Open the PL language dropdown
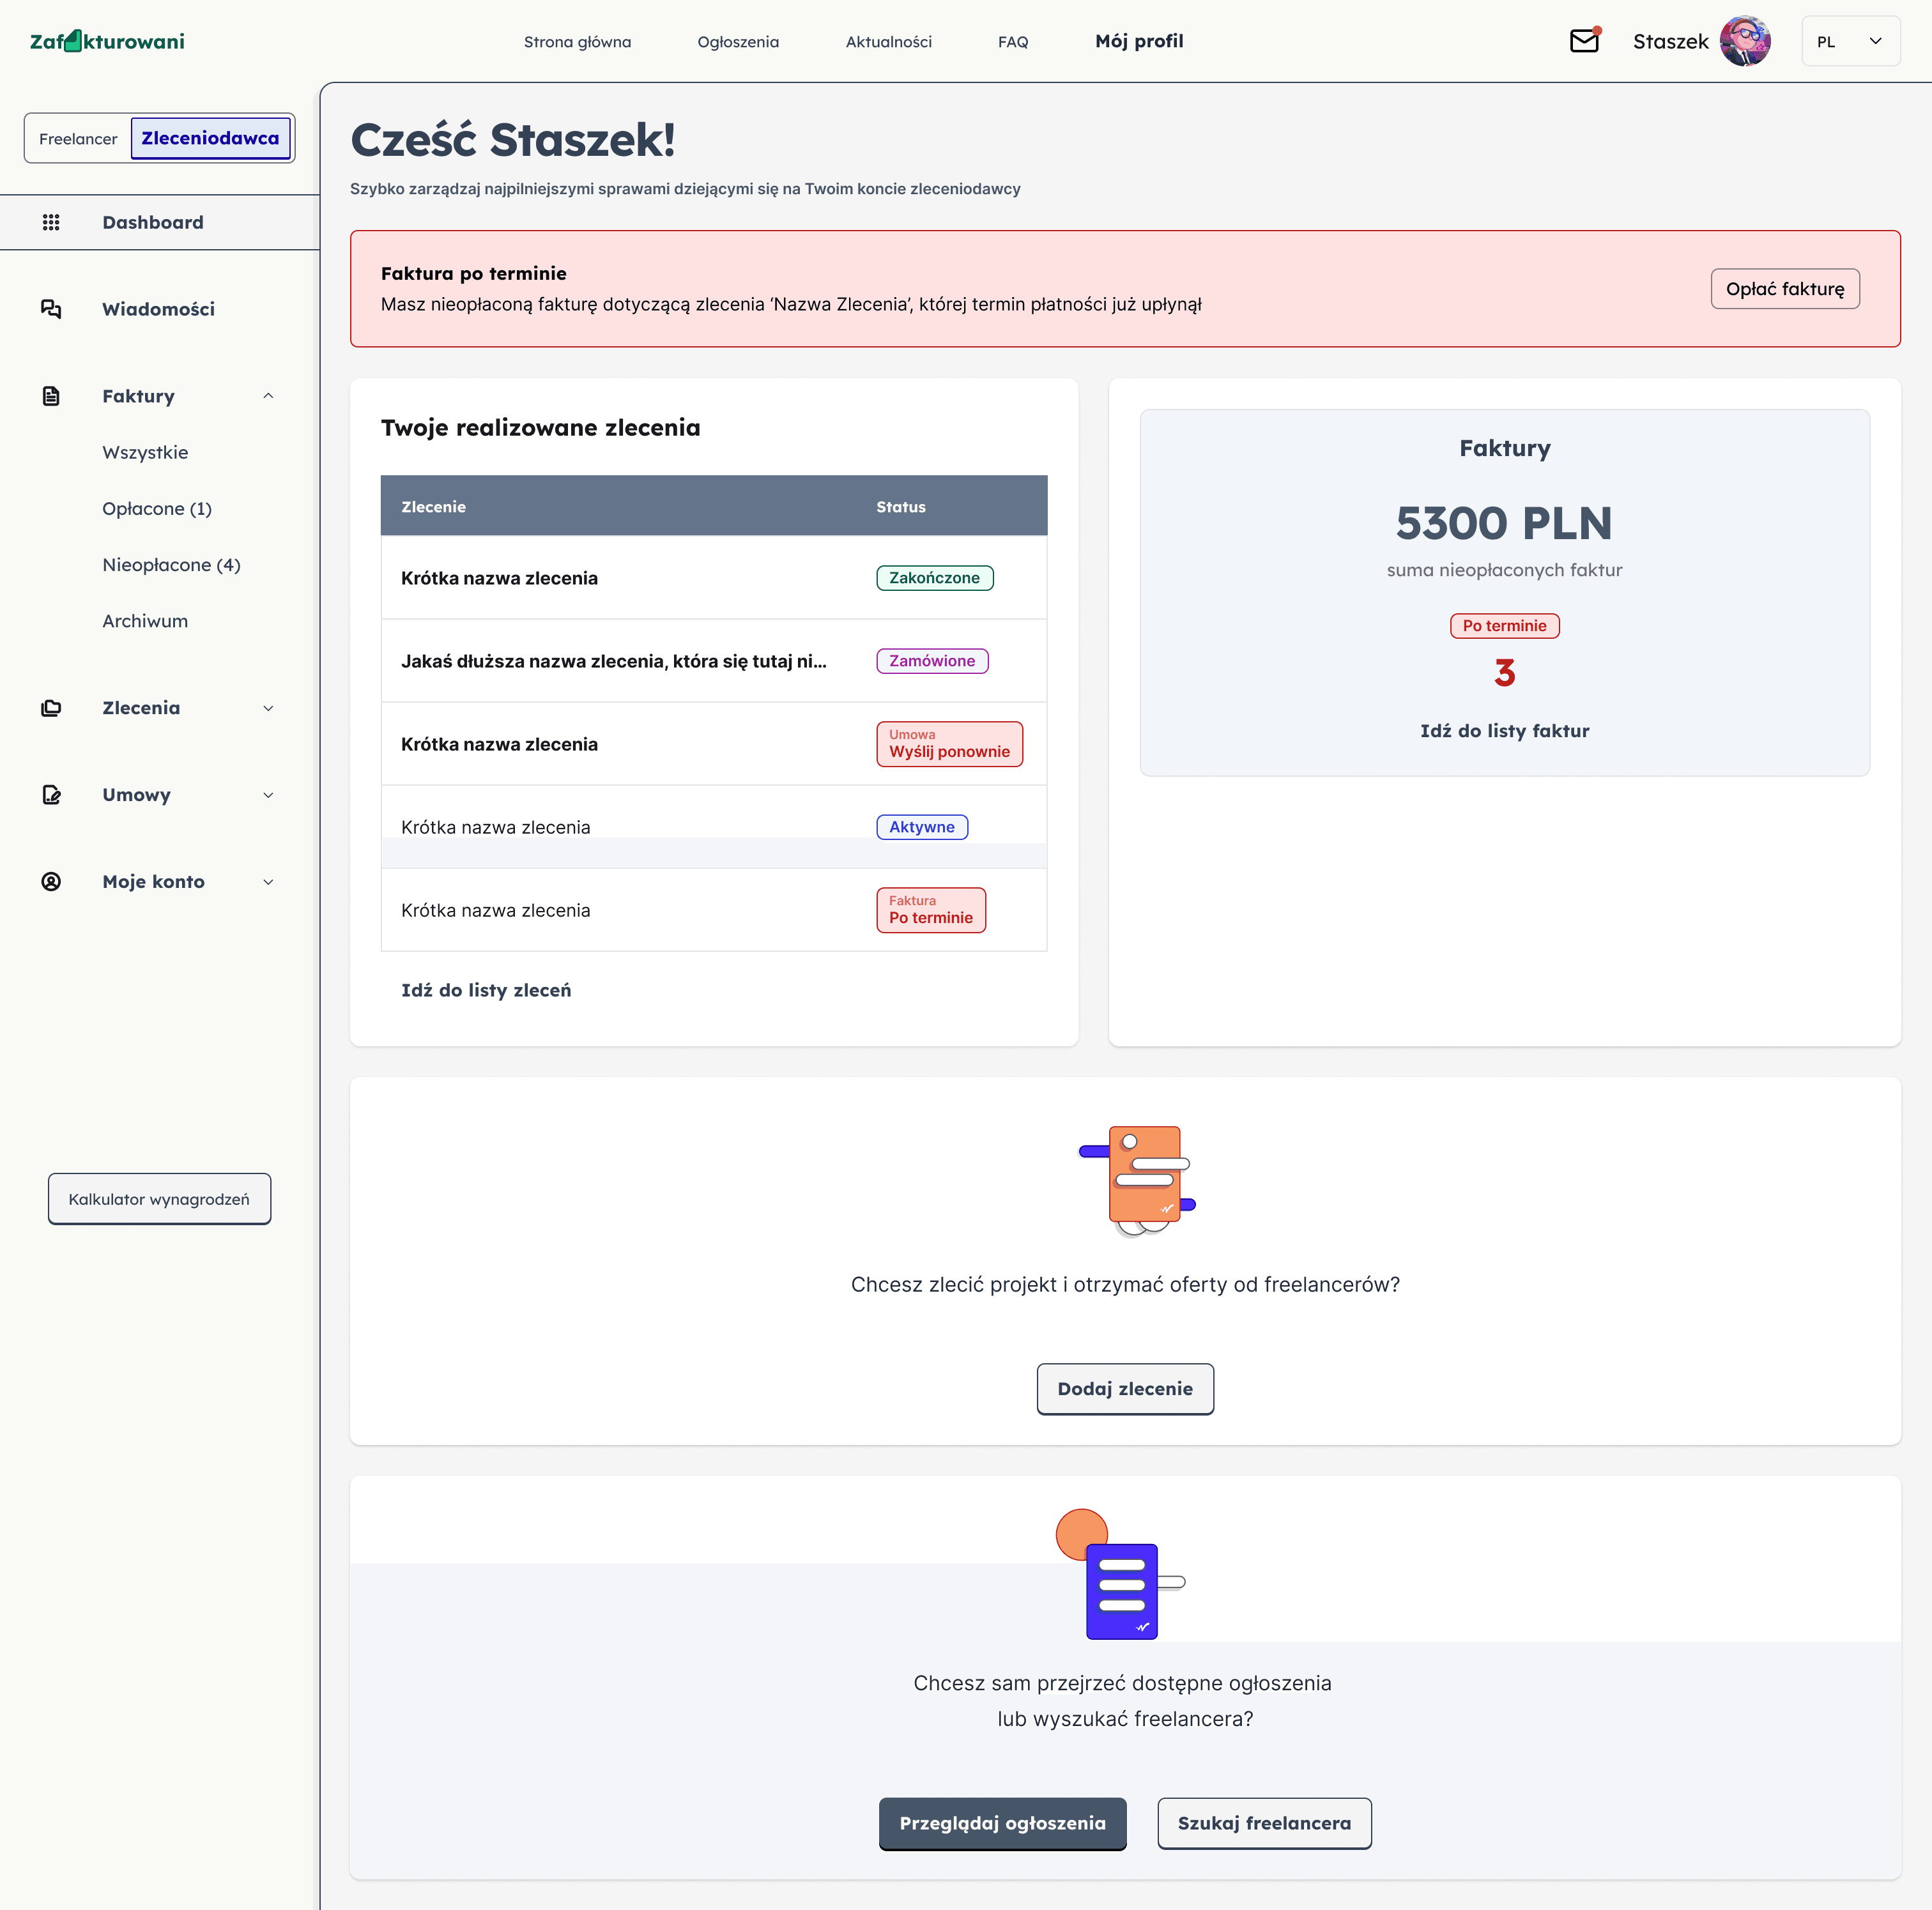 point(1850,41)
